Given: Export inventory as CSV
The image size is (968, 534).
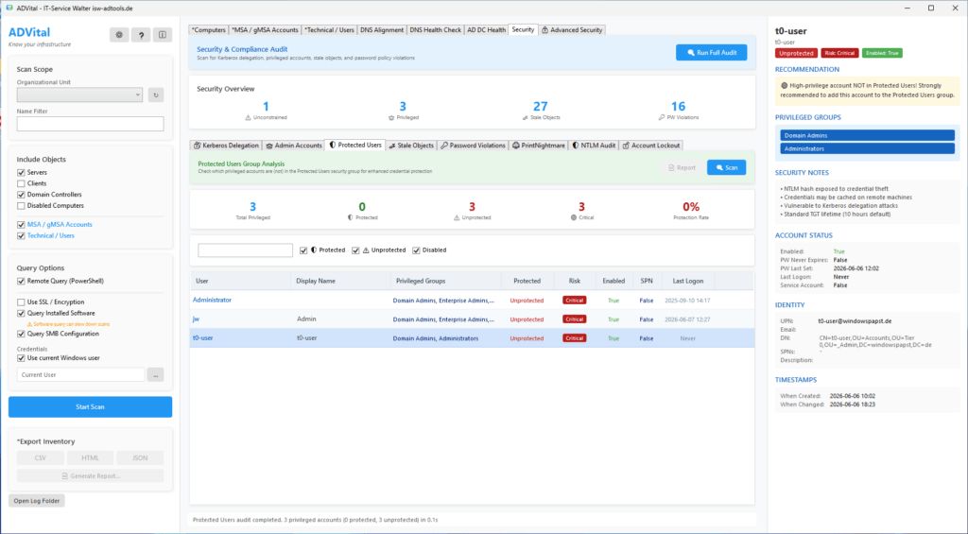Looking at the screenshot, I should 40,458.
